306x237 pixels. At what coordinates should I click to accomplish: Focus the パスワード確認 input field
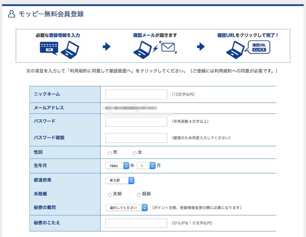tap(136, 138)
